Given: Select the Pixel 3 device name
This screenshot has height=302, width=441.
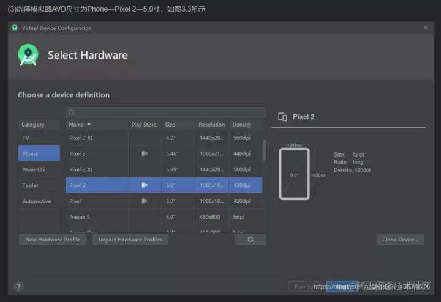Looking at the screenshot, I should point(77,153).
